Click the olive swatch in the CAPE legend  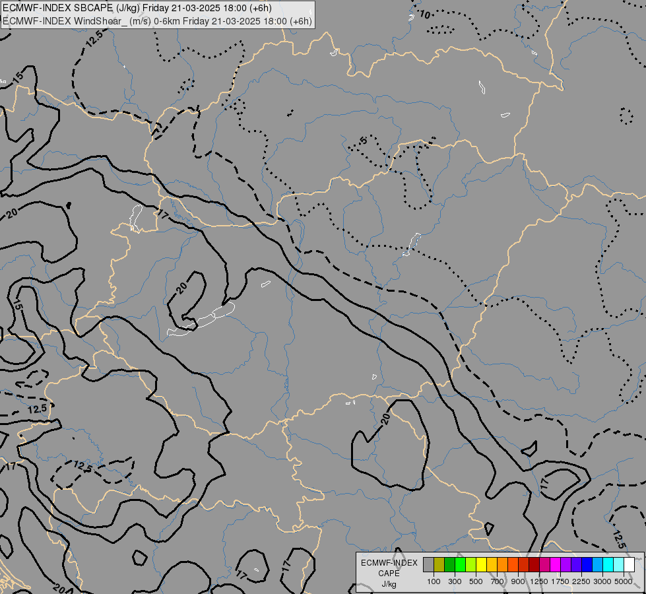click(x=439, y=564)
